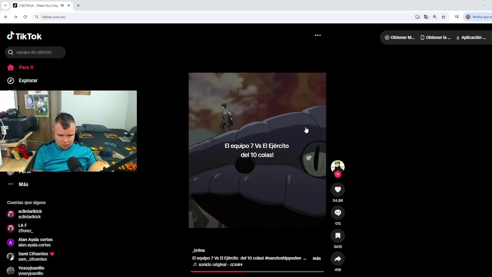492x277 pixels.
Task: Click the "Cuentas que sigues" heading
Action: 26,202
